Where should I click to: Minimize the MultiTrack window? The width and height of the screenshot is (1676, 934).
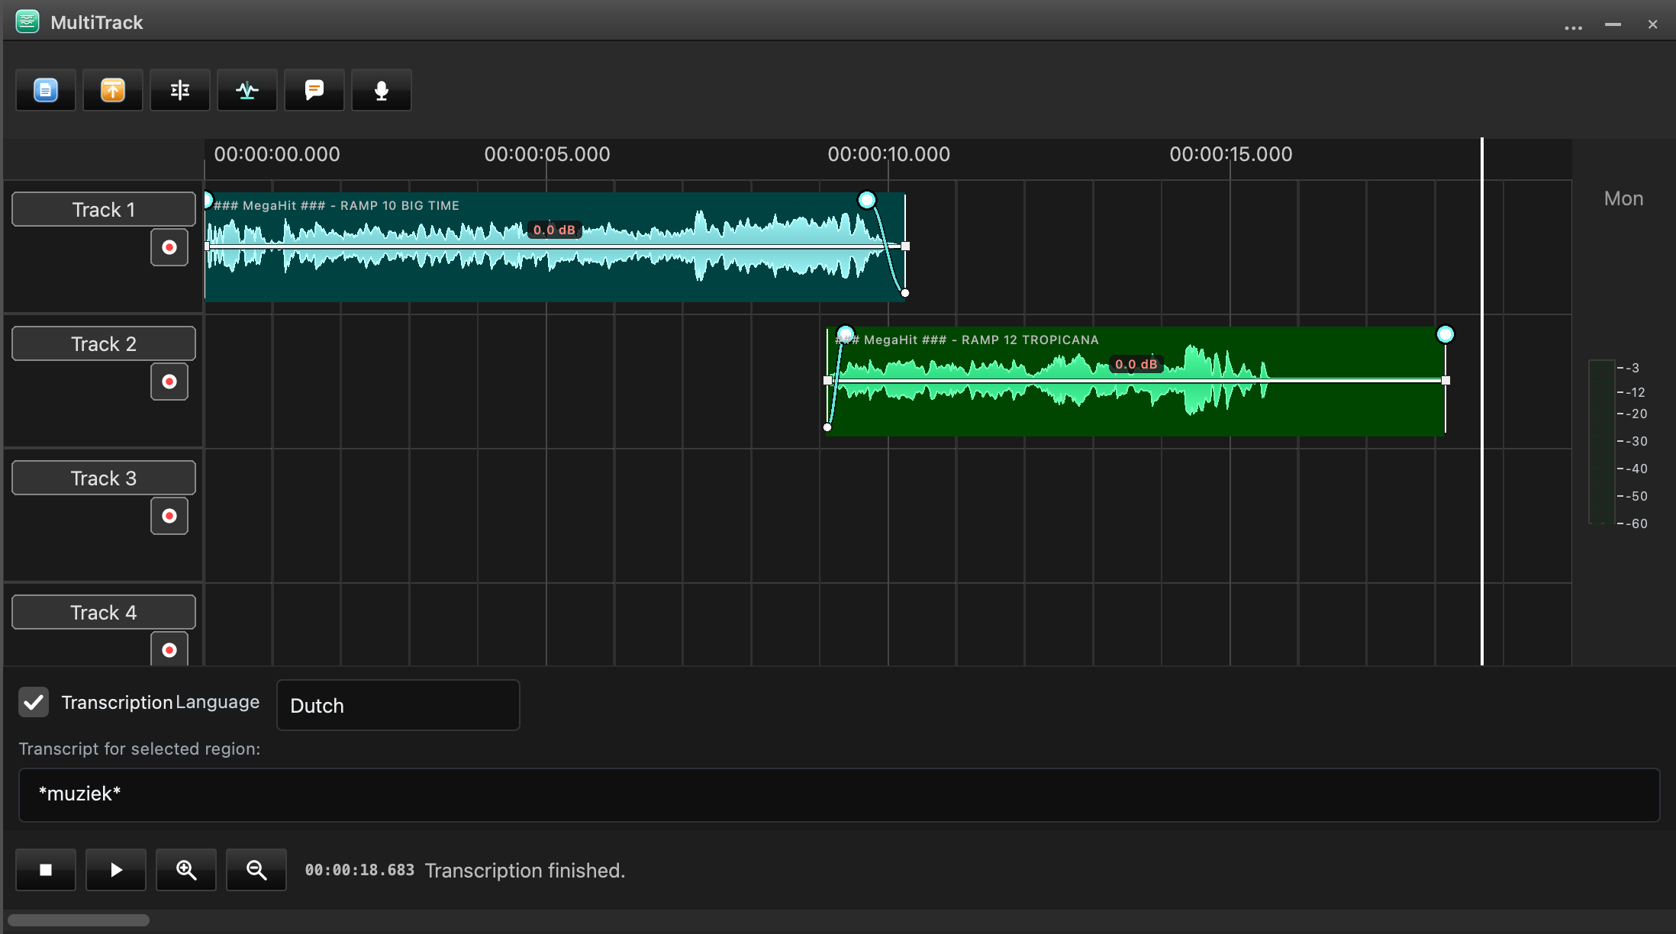point(1613,24)
